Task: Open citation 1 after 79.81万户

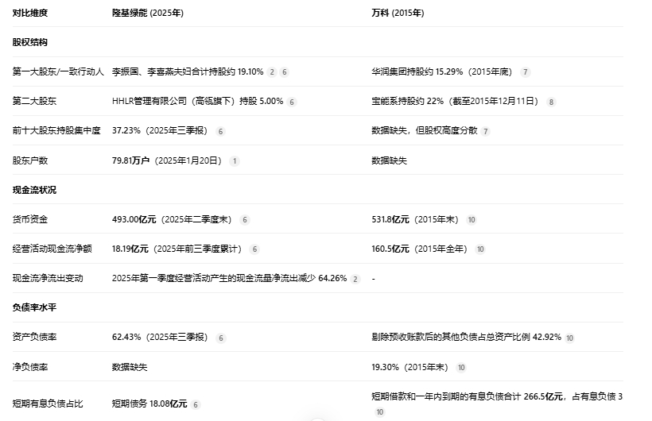Action: pos(235,160)
